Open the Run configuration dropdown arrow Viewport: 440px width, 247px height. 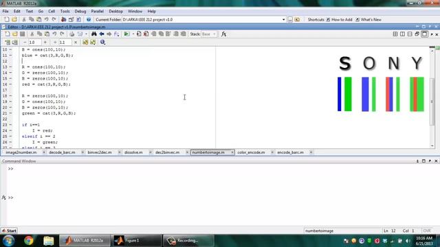[x=133, y=34]
